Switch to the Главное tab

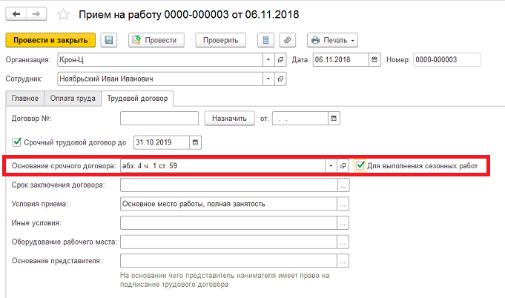24,99
